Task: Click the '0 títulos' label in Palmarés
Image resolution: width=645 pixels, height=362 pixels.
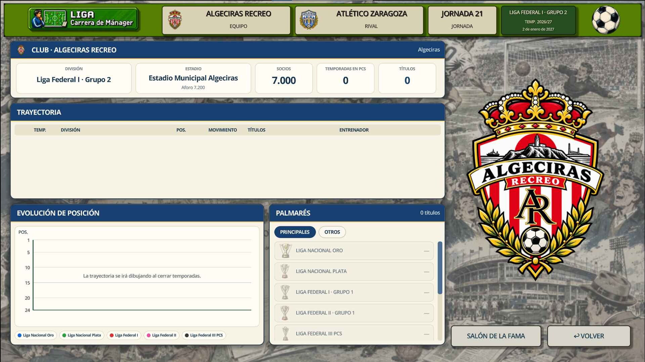Action: point(430,213)
